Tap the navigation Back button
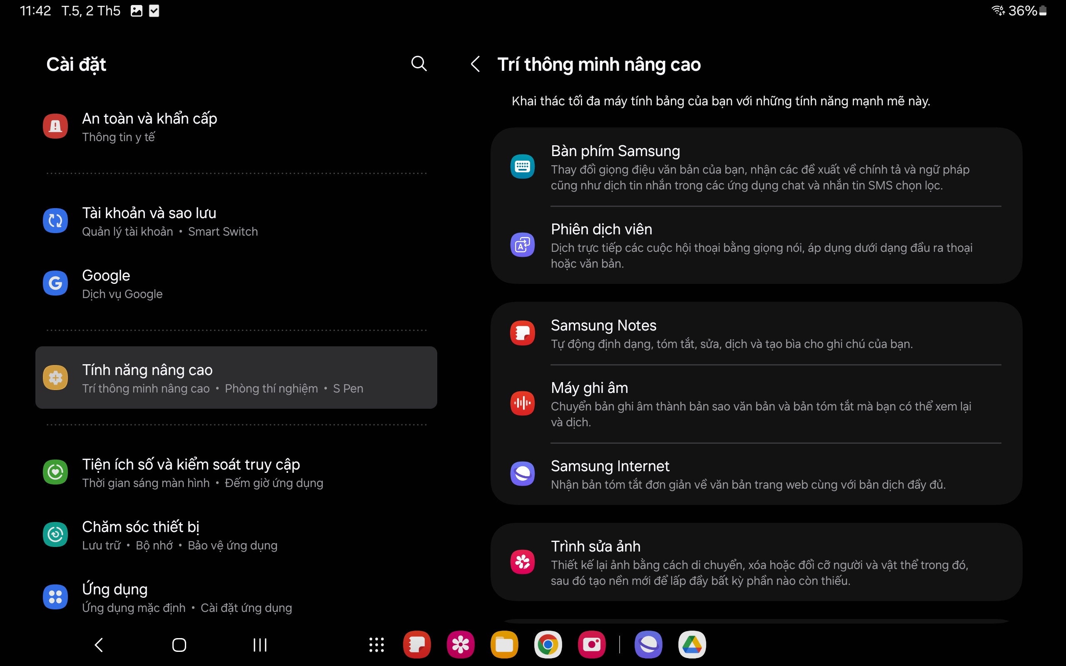1066x666 pixels. point(99,645)
